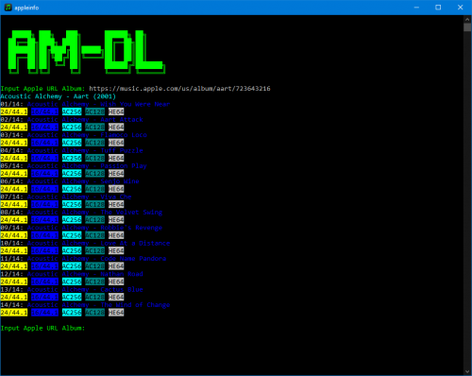Image resolution: width=472 pixels, height=376 pixels.
Task: Click the AM-DL ASCII banner logo
Action: coord(86,52)
